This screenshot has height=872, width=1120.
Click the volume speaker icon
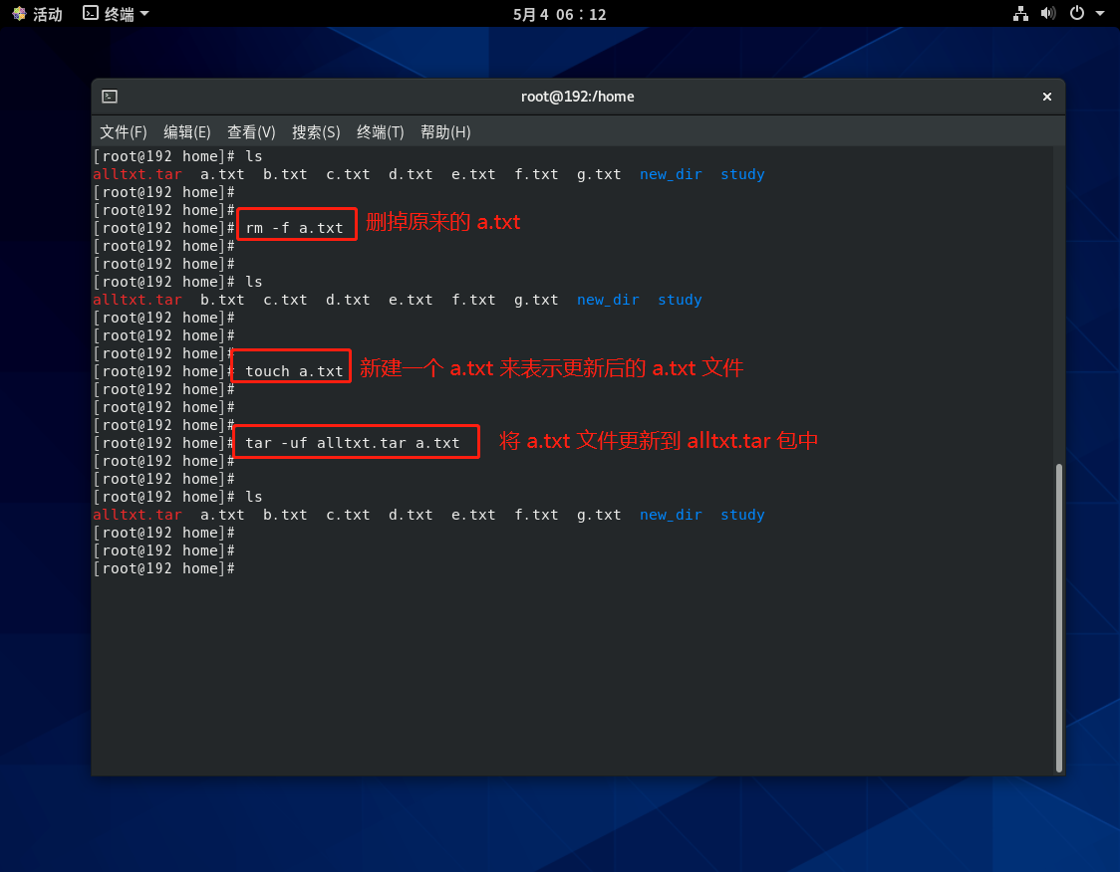[x=1047, y=14]
